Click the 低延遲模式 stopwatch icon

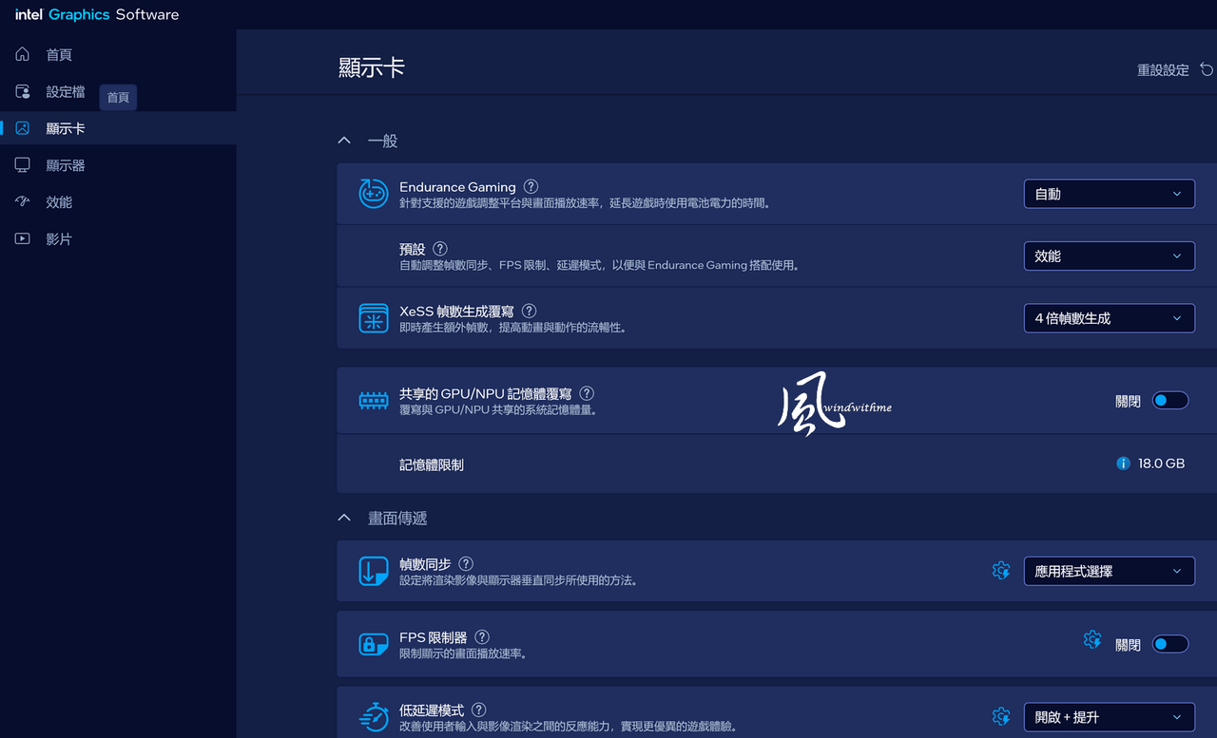[373, 717]
